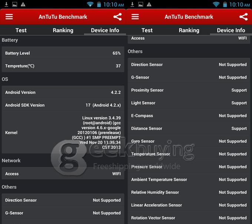The width and height of the screenshot is (252, 224).
Task: Select the Battery Level 65% row
Action: [x=63, y=53]
